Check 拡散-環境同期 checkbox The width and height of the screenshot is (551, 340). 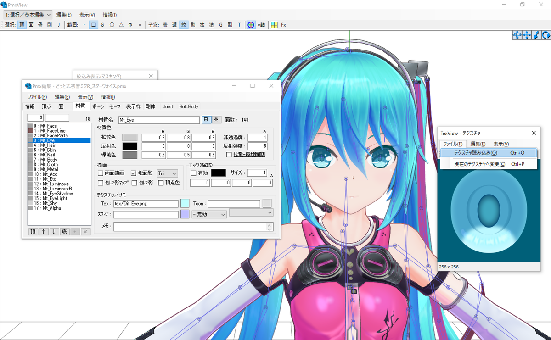[x=246, y=155]
